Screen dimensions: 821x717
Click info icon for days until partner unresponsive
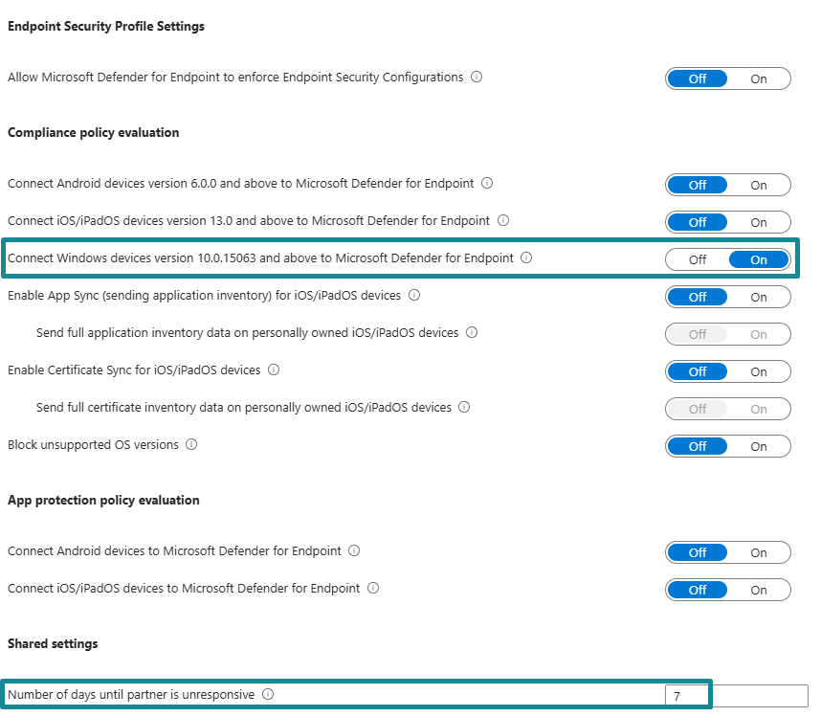(268, 694)
